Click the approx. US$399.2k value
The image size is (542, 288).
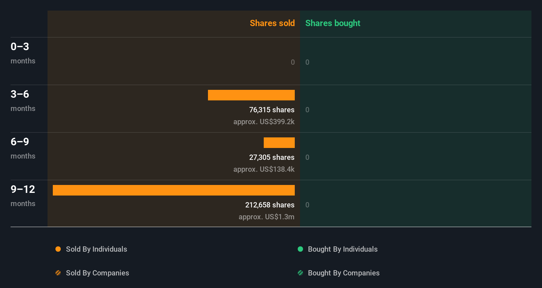264,122
